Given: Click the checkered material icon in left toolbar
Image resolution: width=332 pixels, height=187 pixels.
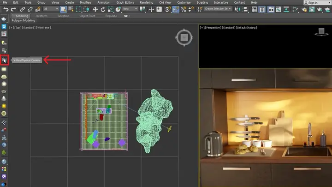Looking at the screenshot, I should point(4,122).
